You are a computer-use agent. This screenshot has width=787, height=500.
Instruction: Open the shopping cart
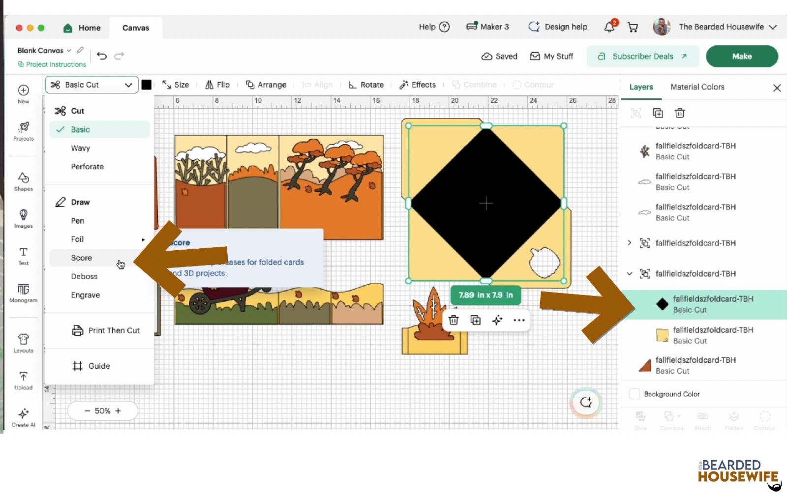click(633, 27)
